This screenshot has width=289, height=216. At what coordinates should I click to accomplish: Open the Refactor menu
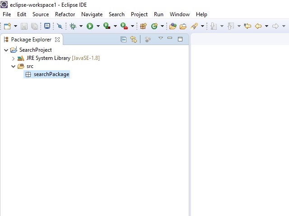[x=65, y=14]
